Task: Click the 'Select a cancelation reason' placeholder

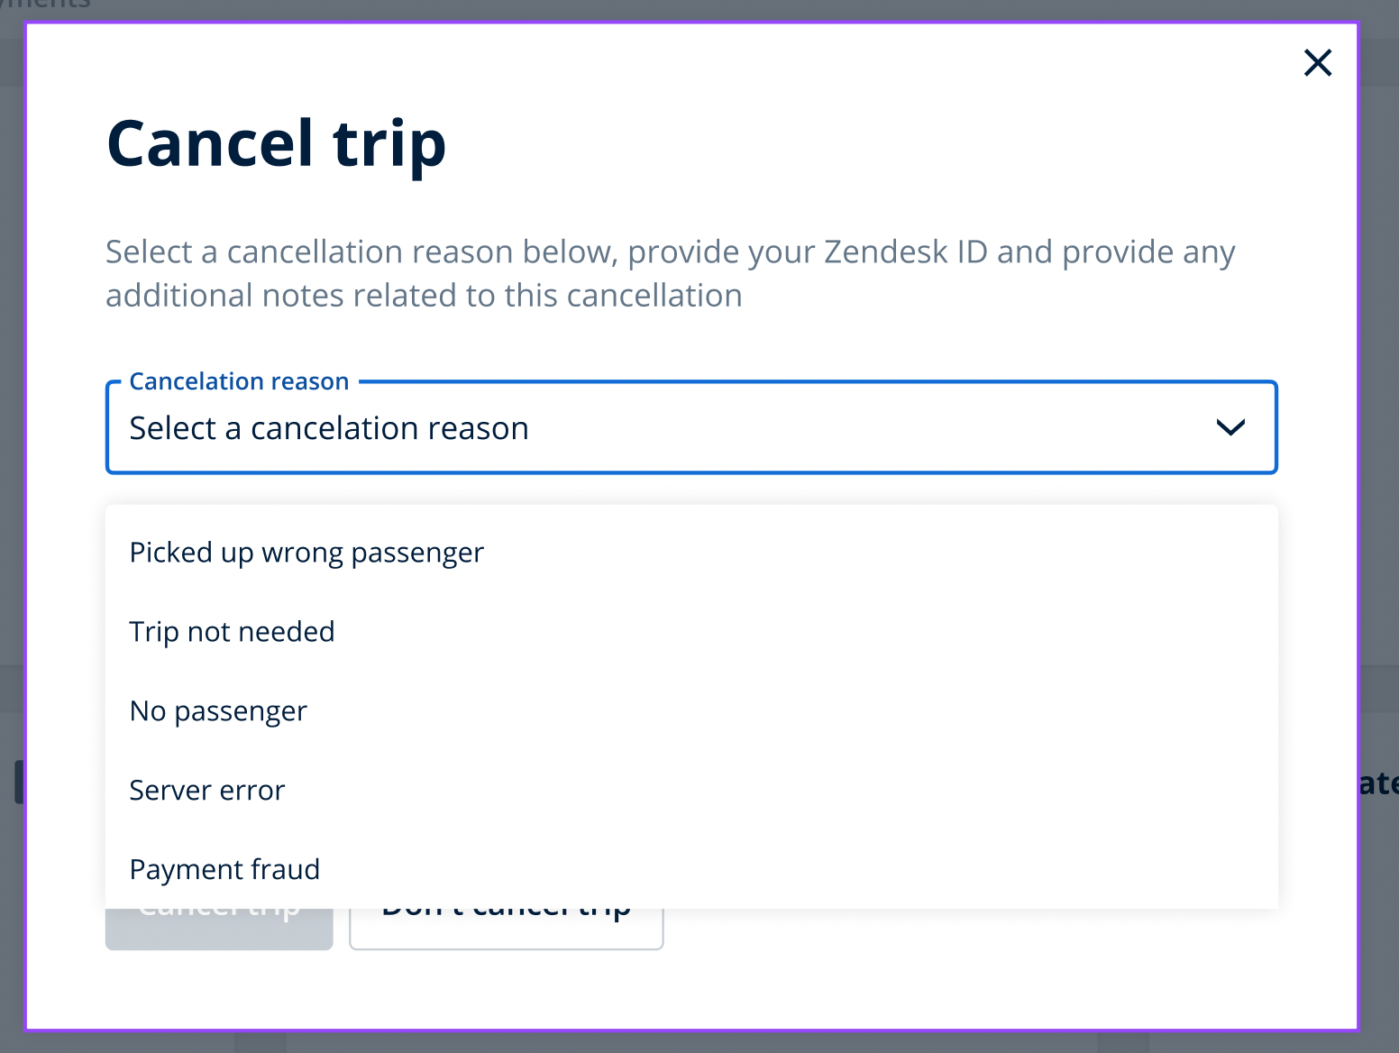Action: (x=329, y=428)
